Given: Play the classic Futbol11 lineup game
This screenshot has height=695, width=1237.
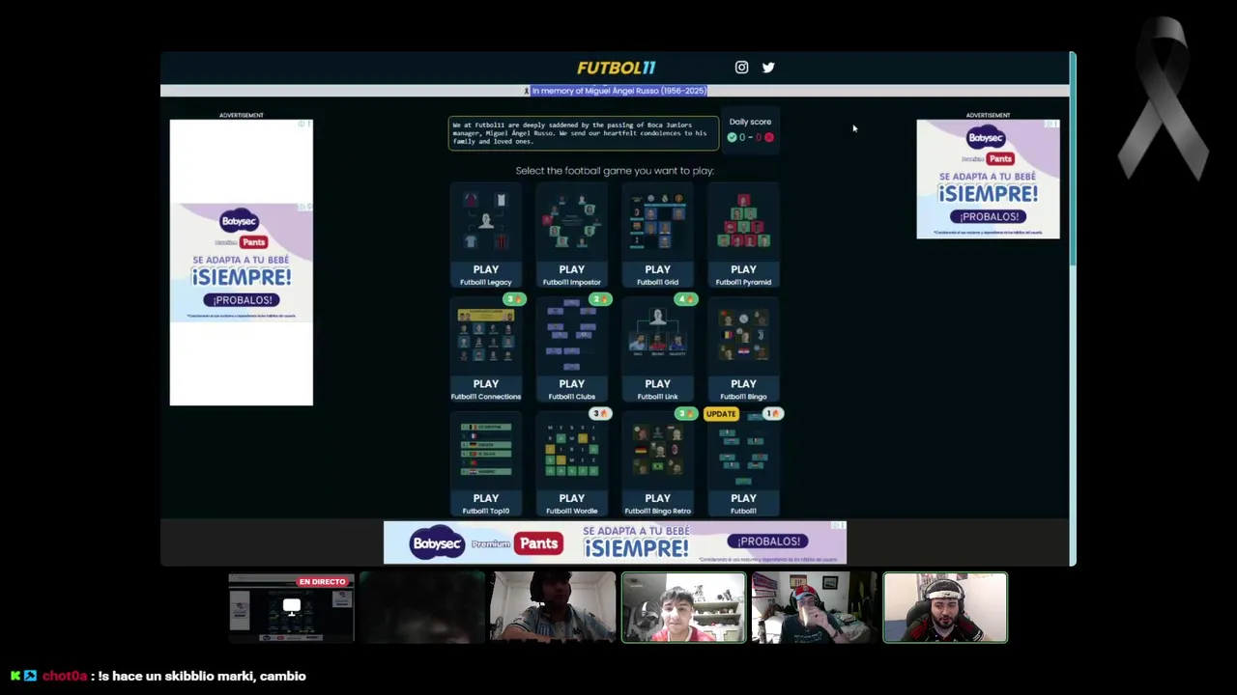Looking at the screenshot, I should (x=743, y=464).
